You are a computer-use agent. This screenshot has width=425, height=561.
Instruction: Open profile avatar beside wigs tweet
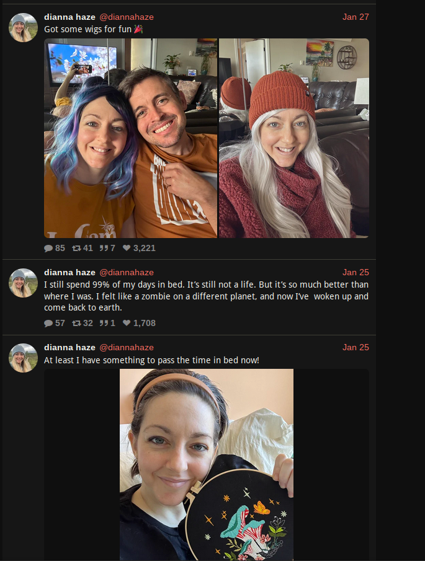tap(24, 27)
